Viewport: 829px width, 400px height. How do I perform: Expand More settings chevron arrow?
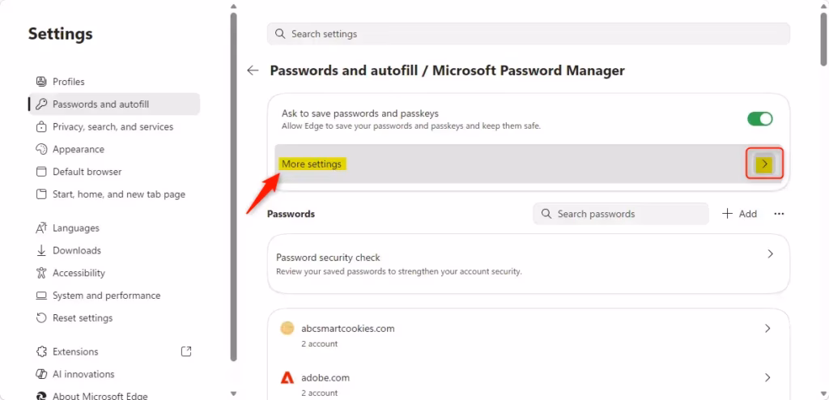[x=765, y=164]
